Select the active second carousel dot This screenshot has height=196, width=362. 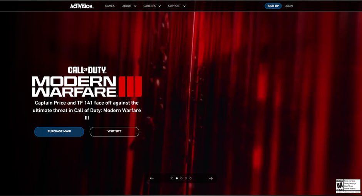(x=177, y=178)
